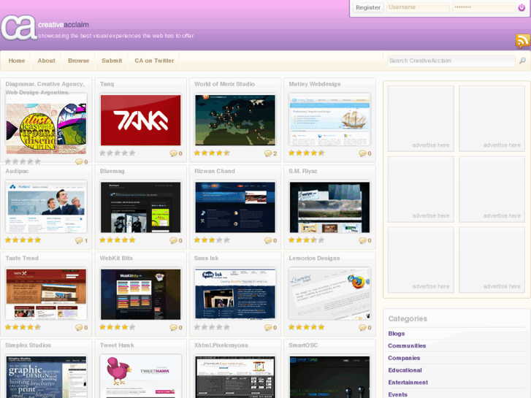The height and width of the screenshot is (398, 531).
Task: Rate WebKit Bits with the fifth star
Action: click(132, 327)
